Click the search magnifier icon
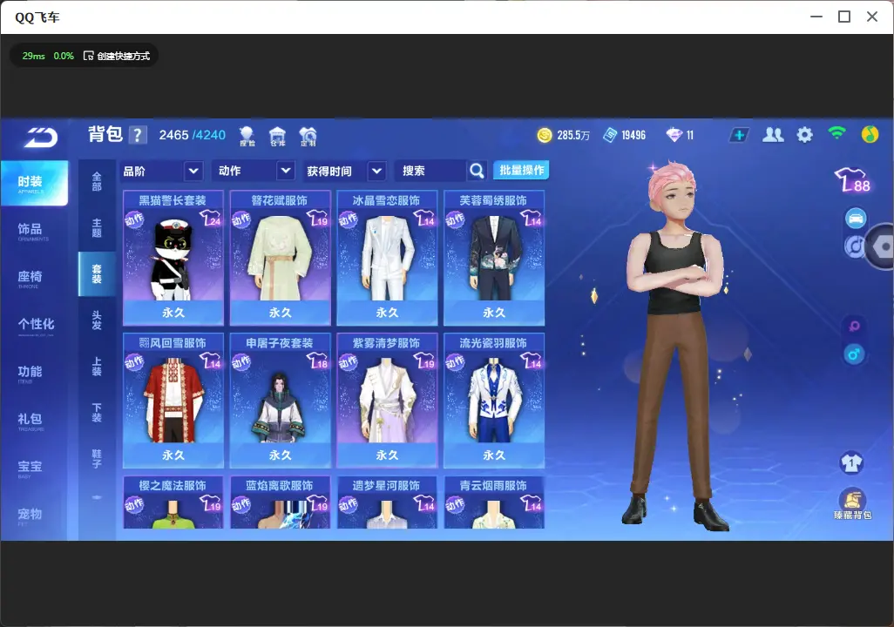Viewport: 894px width, 627px height. pyautogui.click(x=477, y=171)
